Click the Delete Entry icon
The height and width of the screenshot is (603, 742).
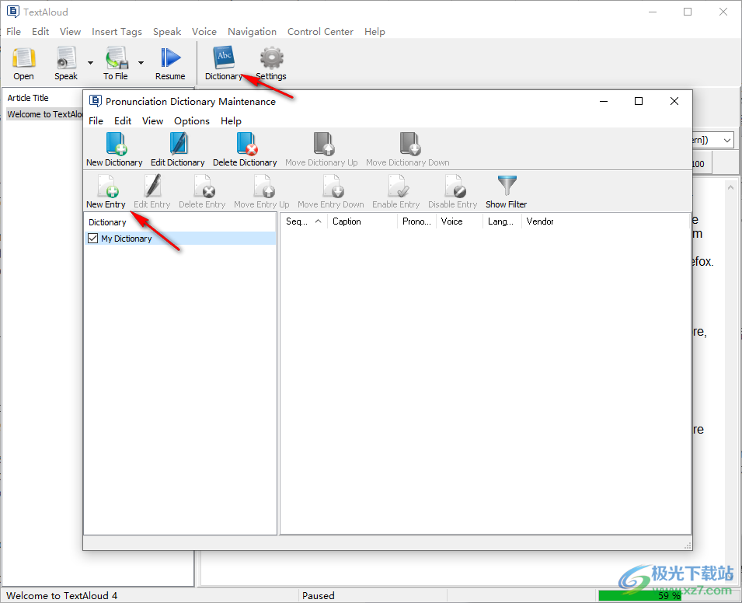204,186
